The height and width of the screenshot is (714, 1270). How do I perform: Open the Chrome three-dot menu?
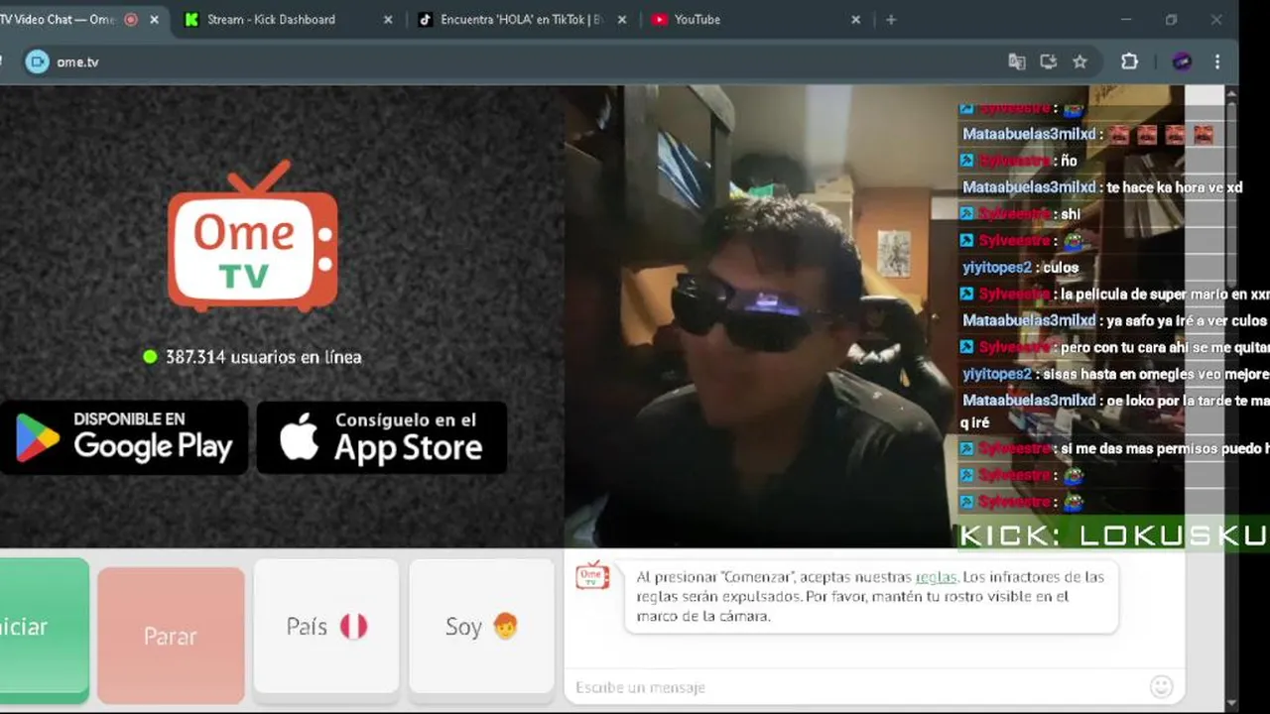1217,61
